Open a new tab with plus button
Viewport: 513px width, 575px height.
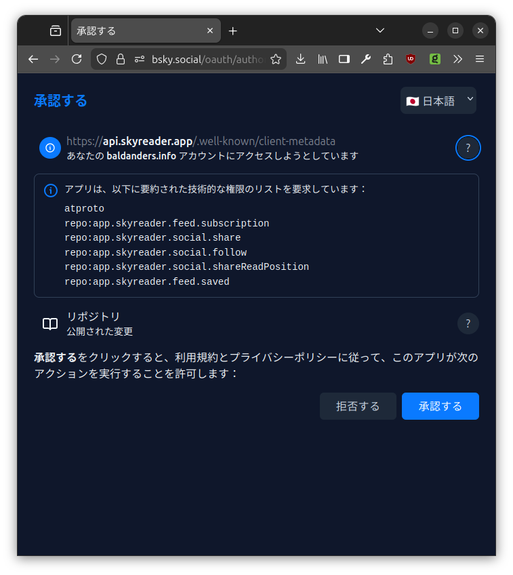tap(232, 31)
